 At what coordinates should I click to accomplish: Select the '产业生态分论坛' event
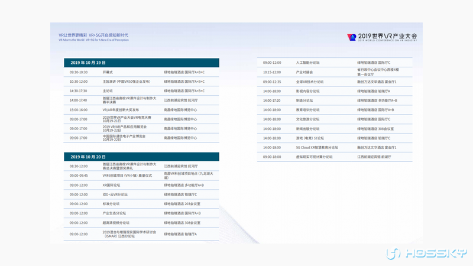(114, 213)
